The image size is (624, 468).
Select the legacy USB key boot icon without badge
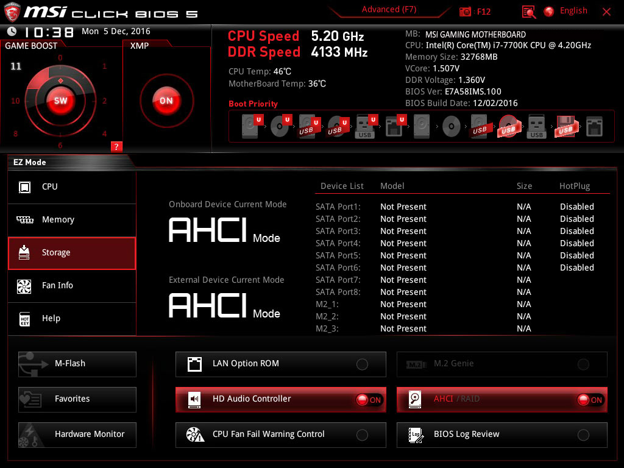point(536,127)
